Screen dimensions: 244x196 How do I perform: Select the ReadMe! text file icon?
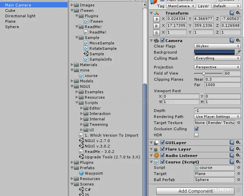click(x=86, y=32)
